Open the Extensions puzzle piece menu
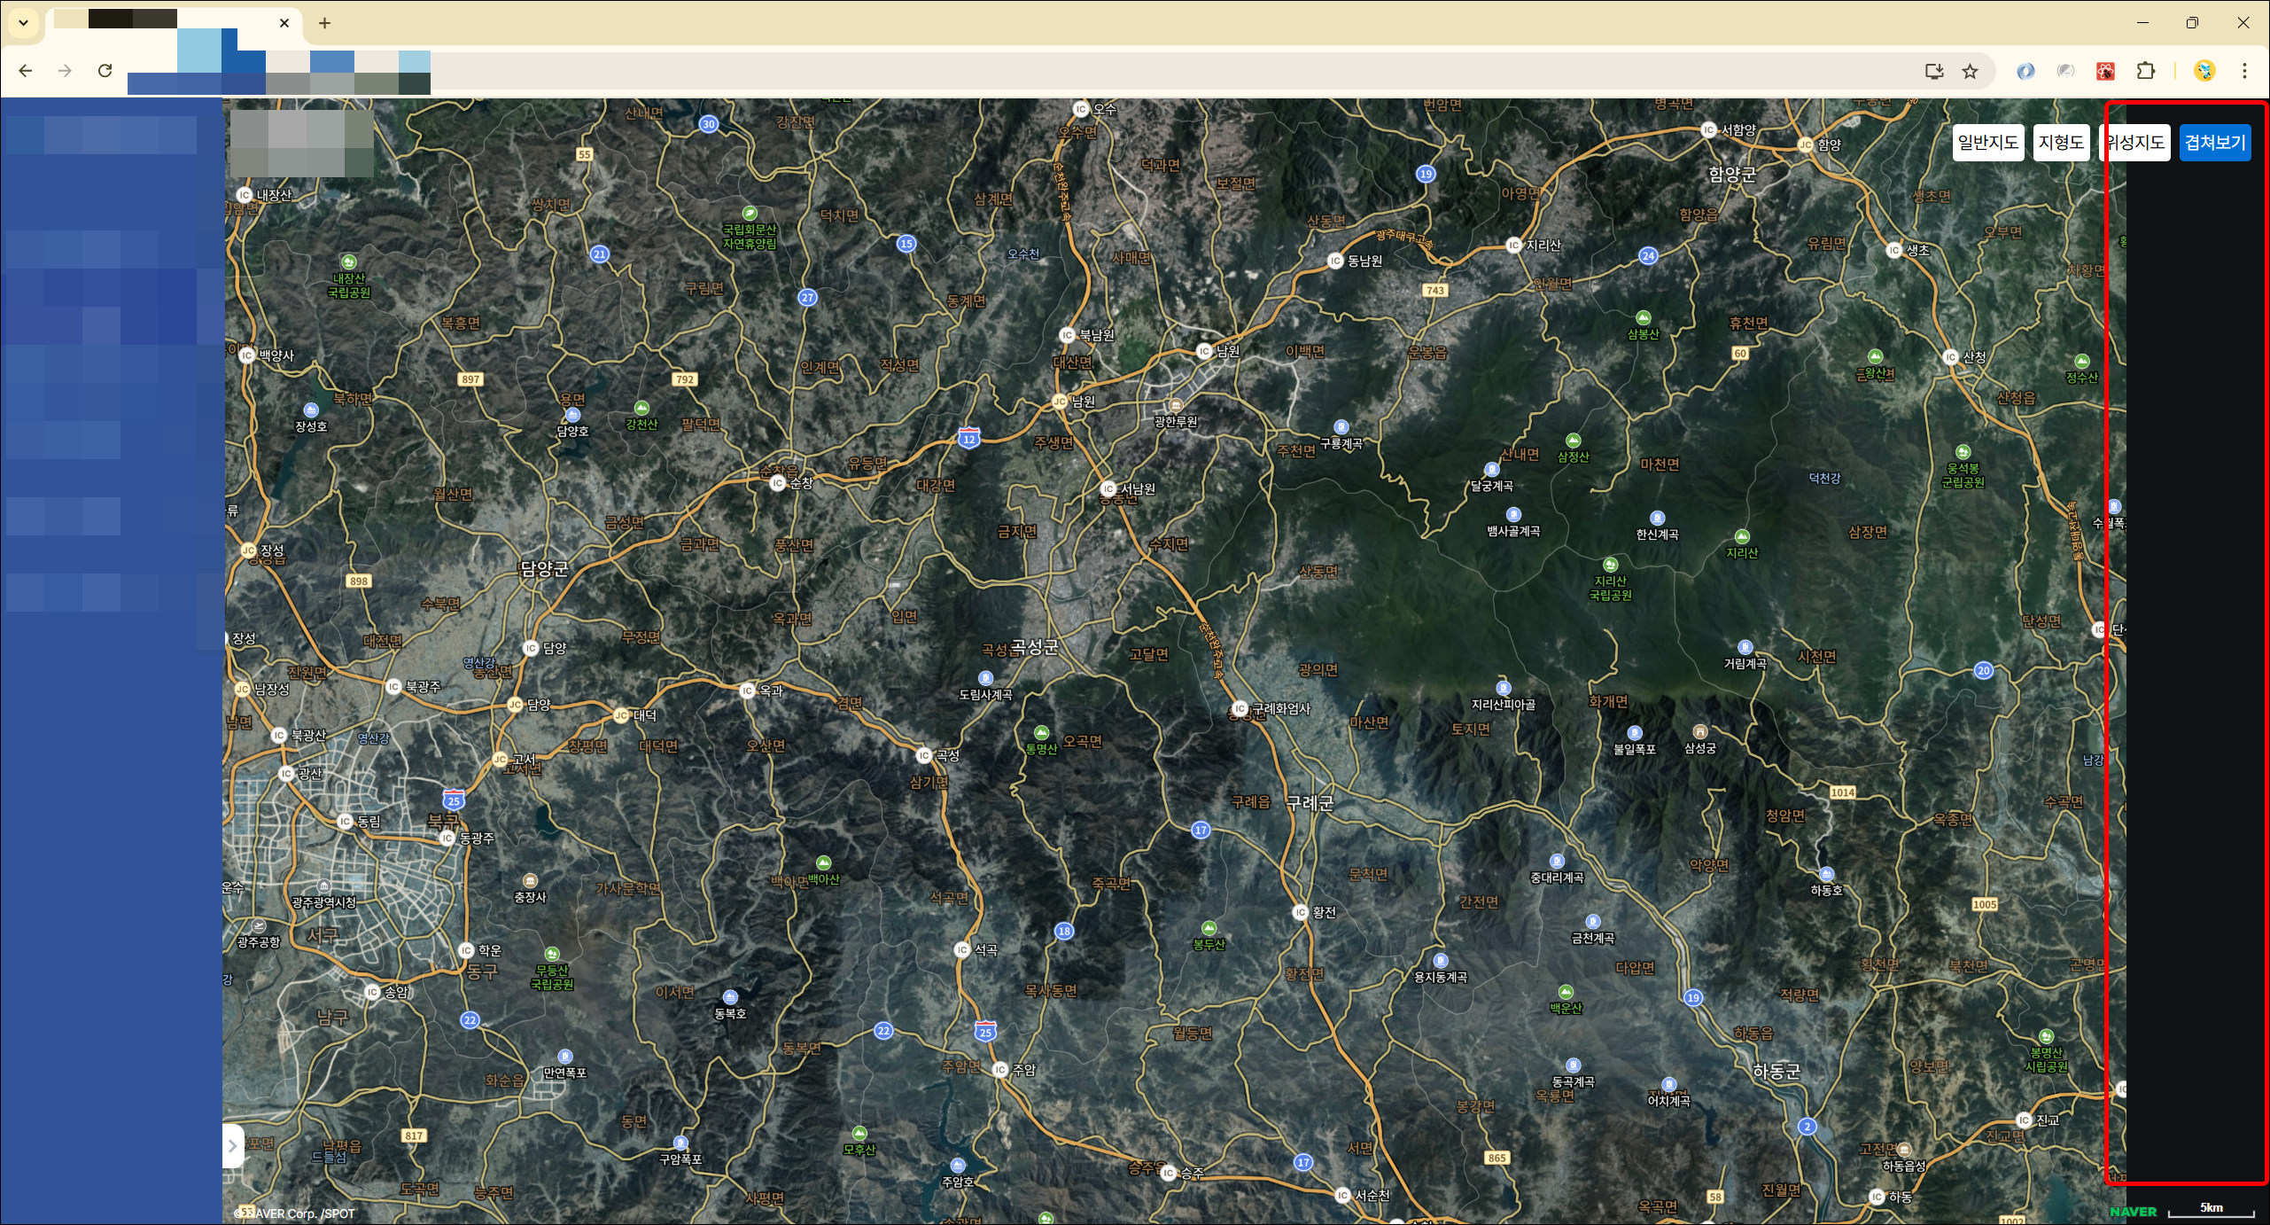2270x1225 pixels. coord(2146,71)
